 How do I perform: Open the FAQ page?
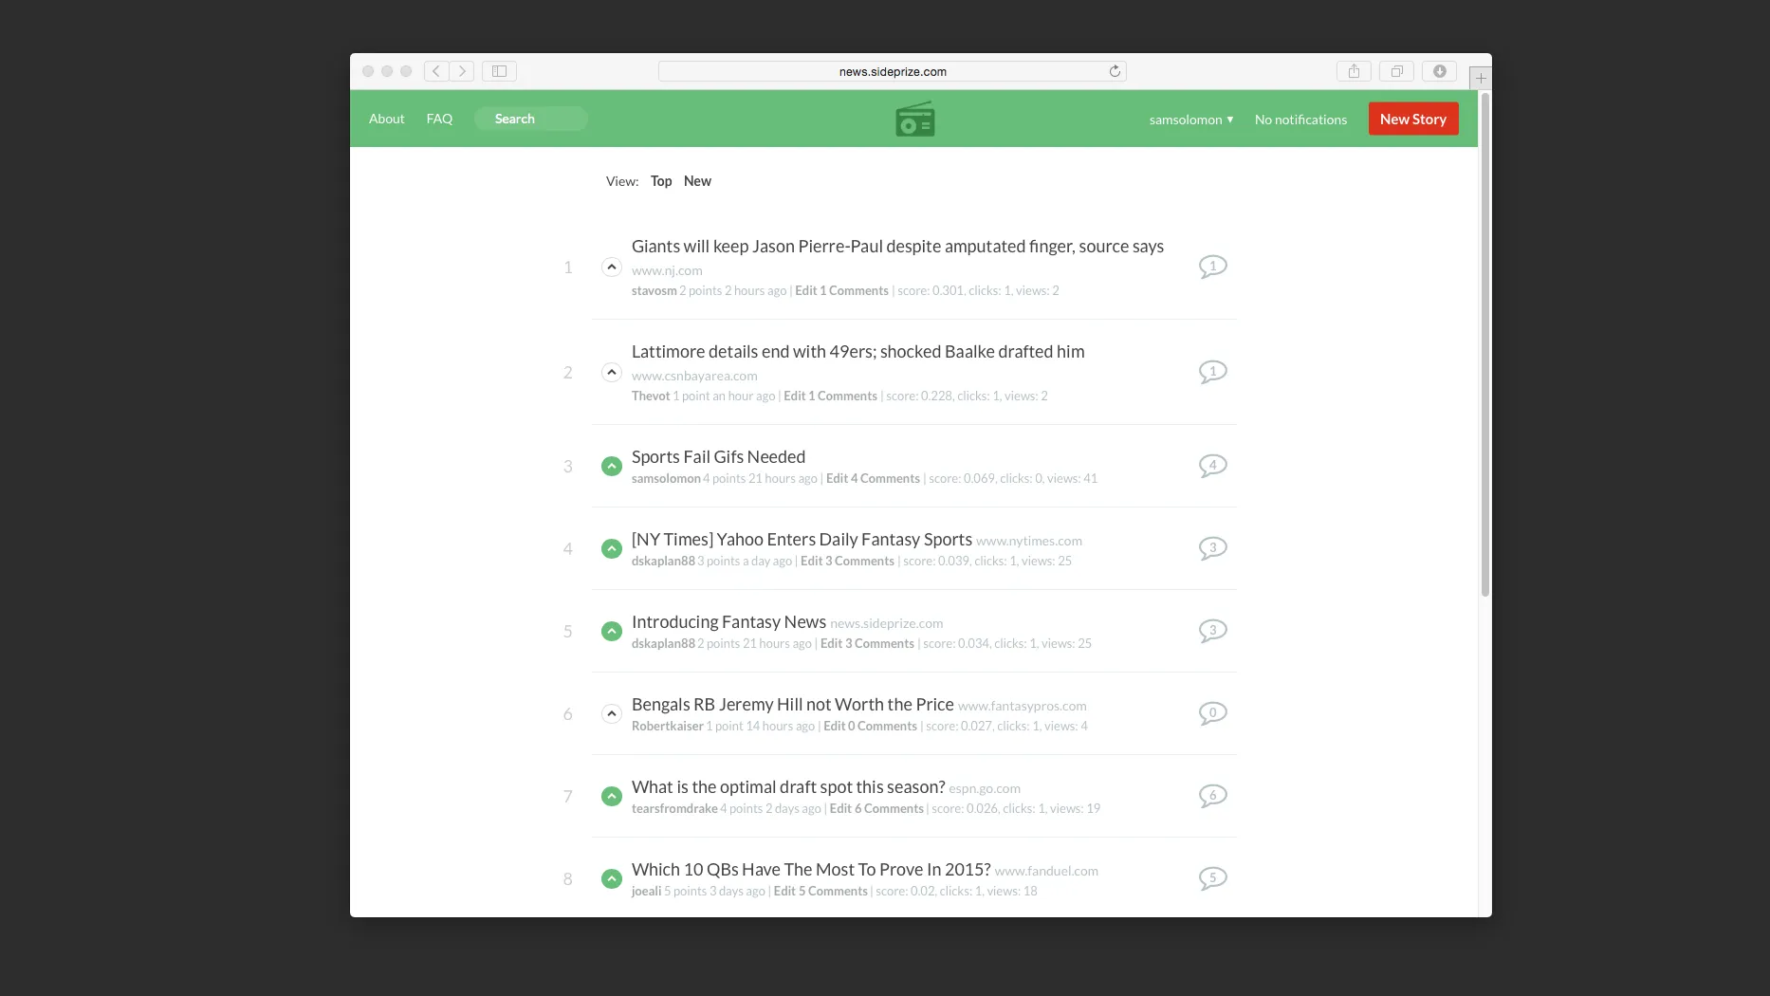pos(439,119)
